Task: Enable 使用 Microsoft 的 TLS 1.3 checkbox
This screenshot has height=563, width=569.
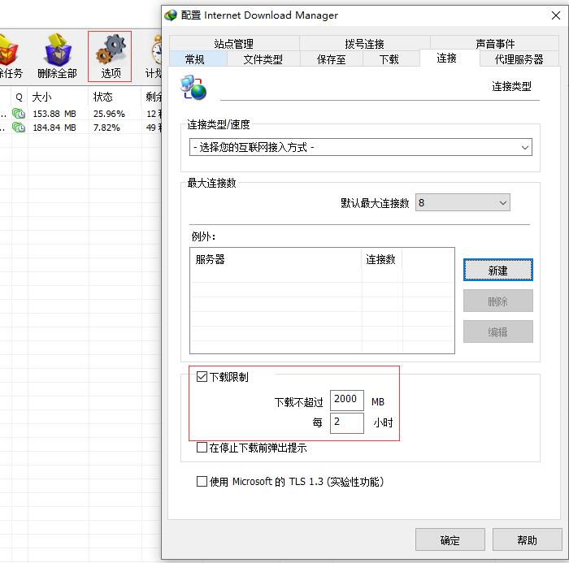Action: (202, 482)
